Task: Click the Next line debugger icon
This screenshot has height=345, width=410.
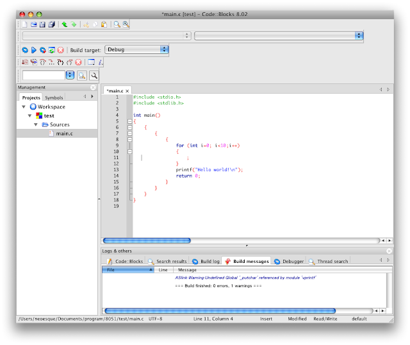Action: coord(43,62)
